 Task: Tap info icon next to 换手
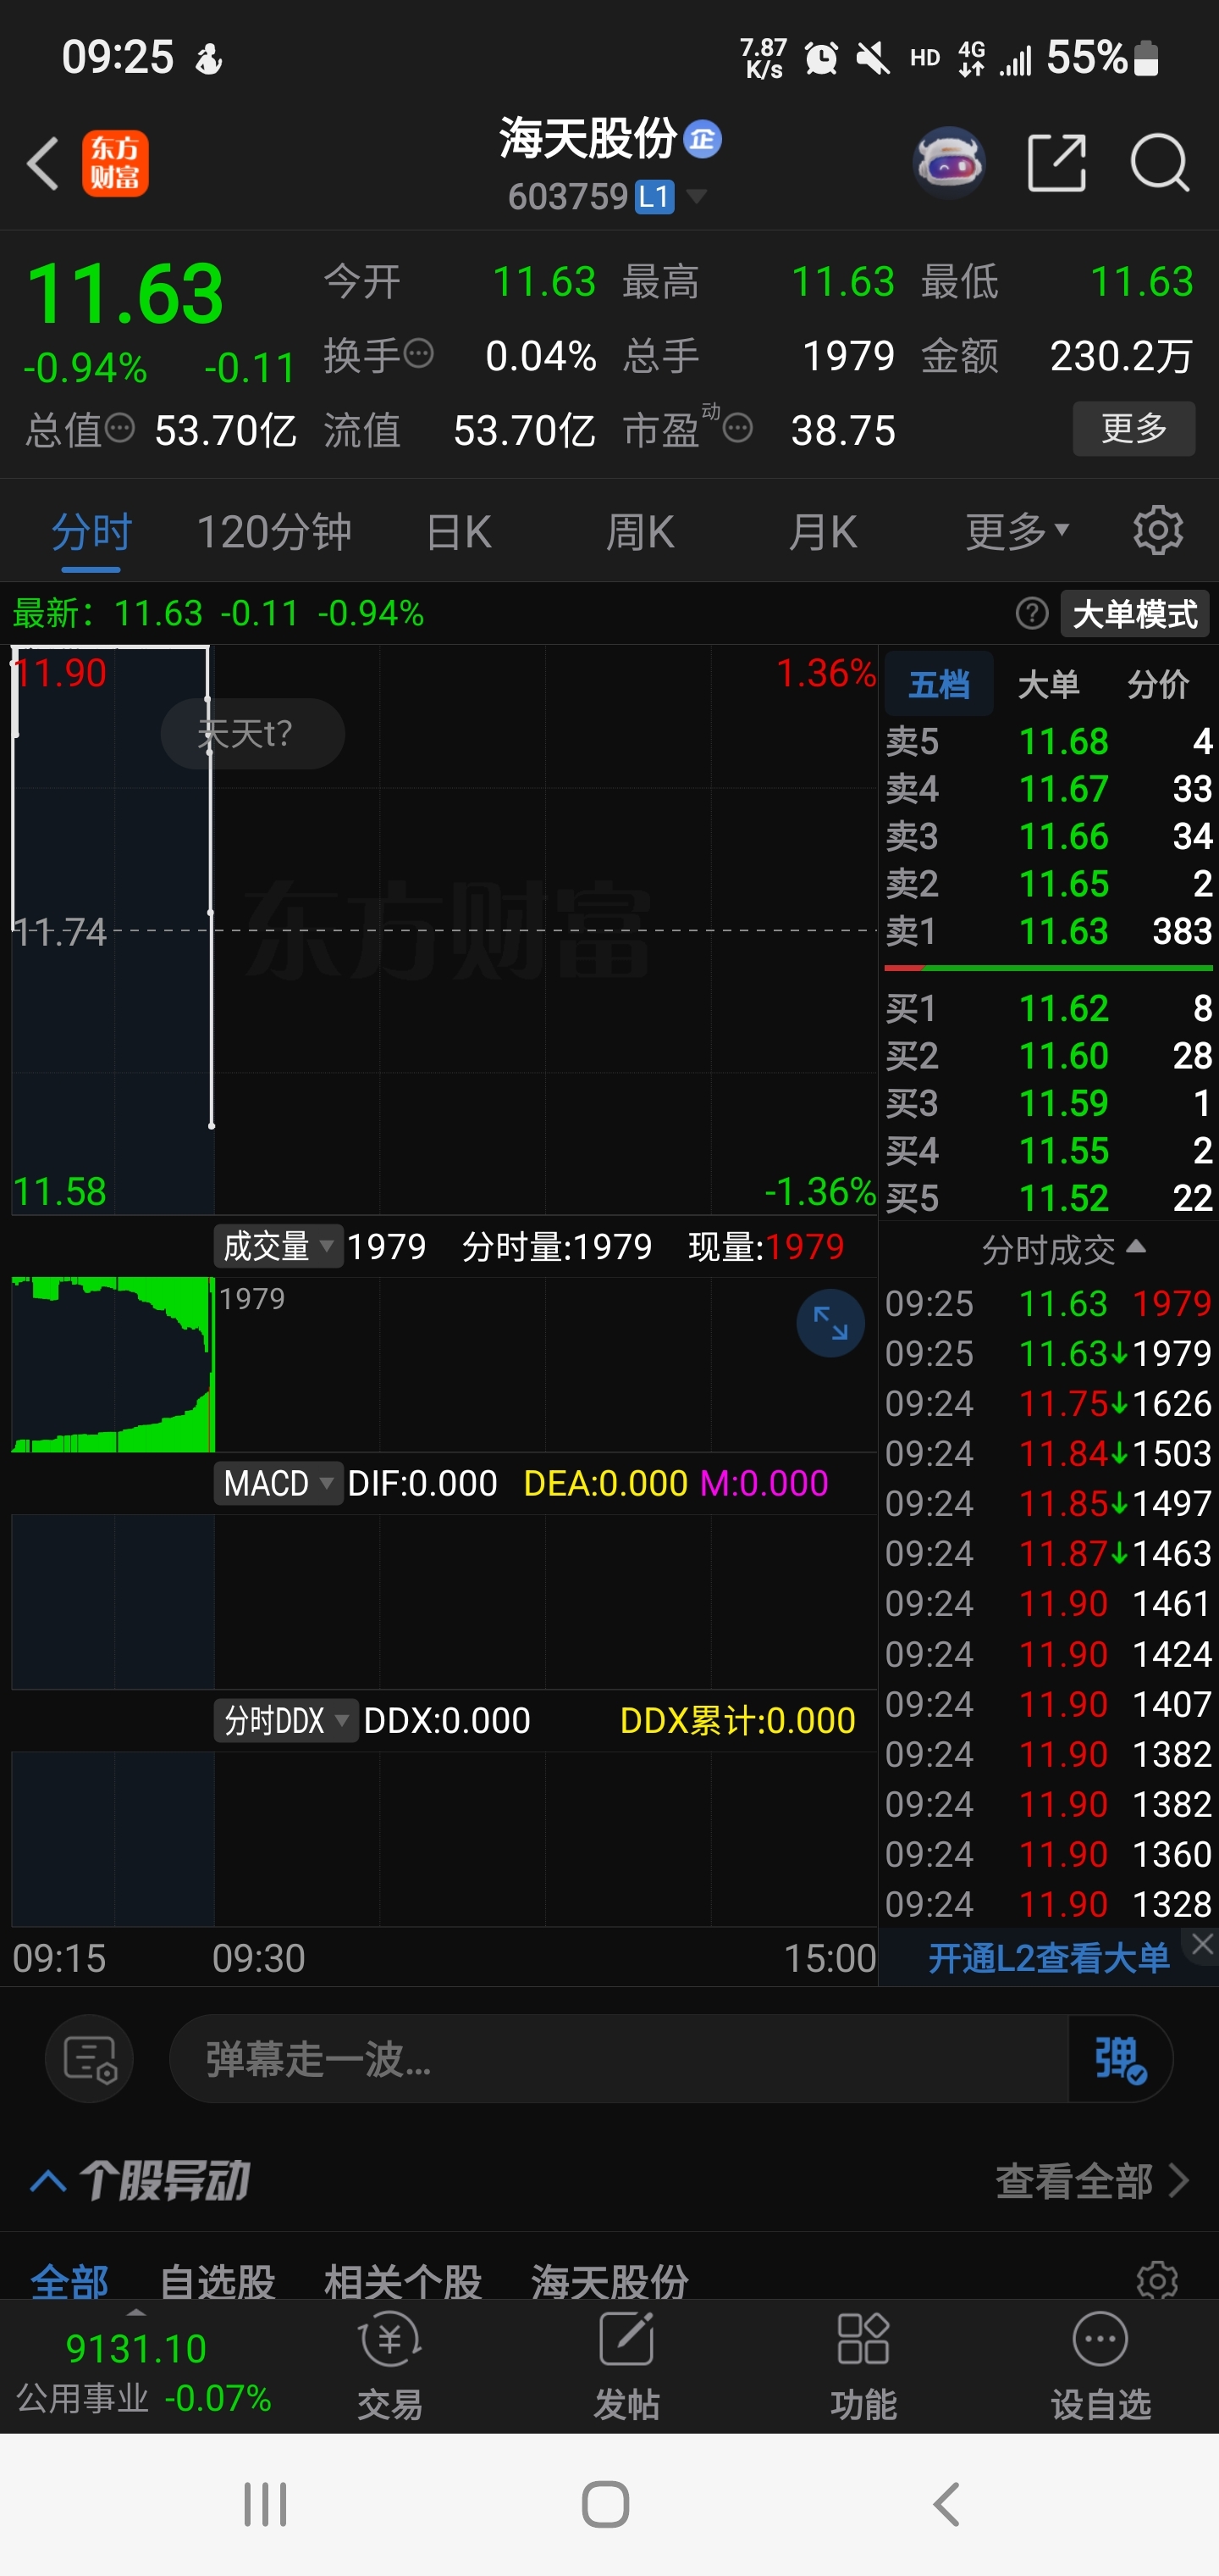[419, 353]
